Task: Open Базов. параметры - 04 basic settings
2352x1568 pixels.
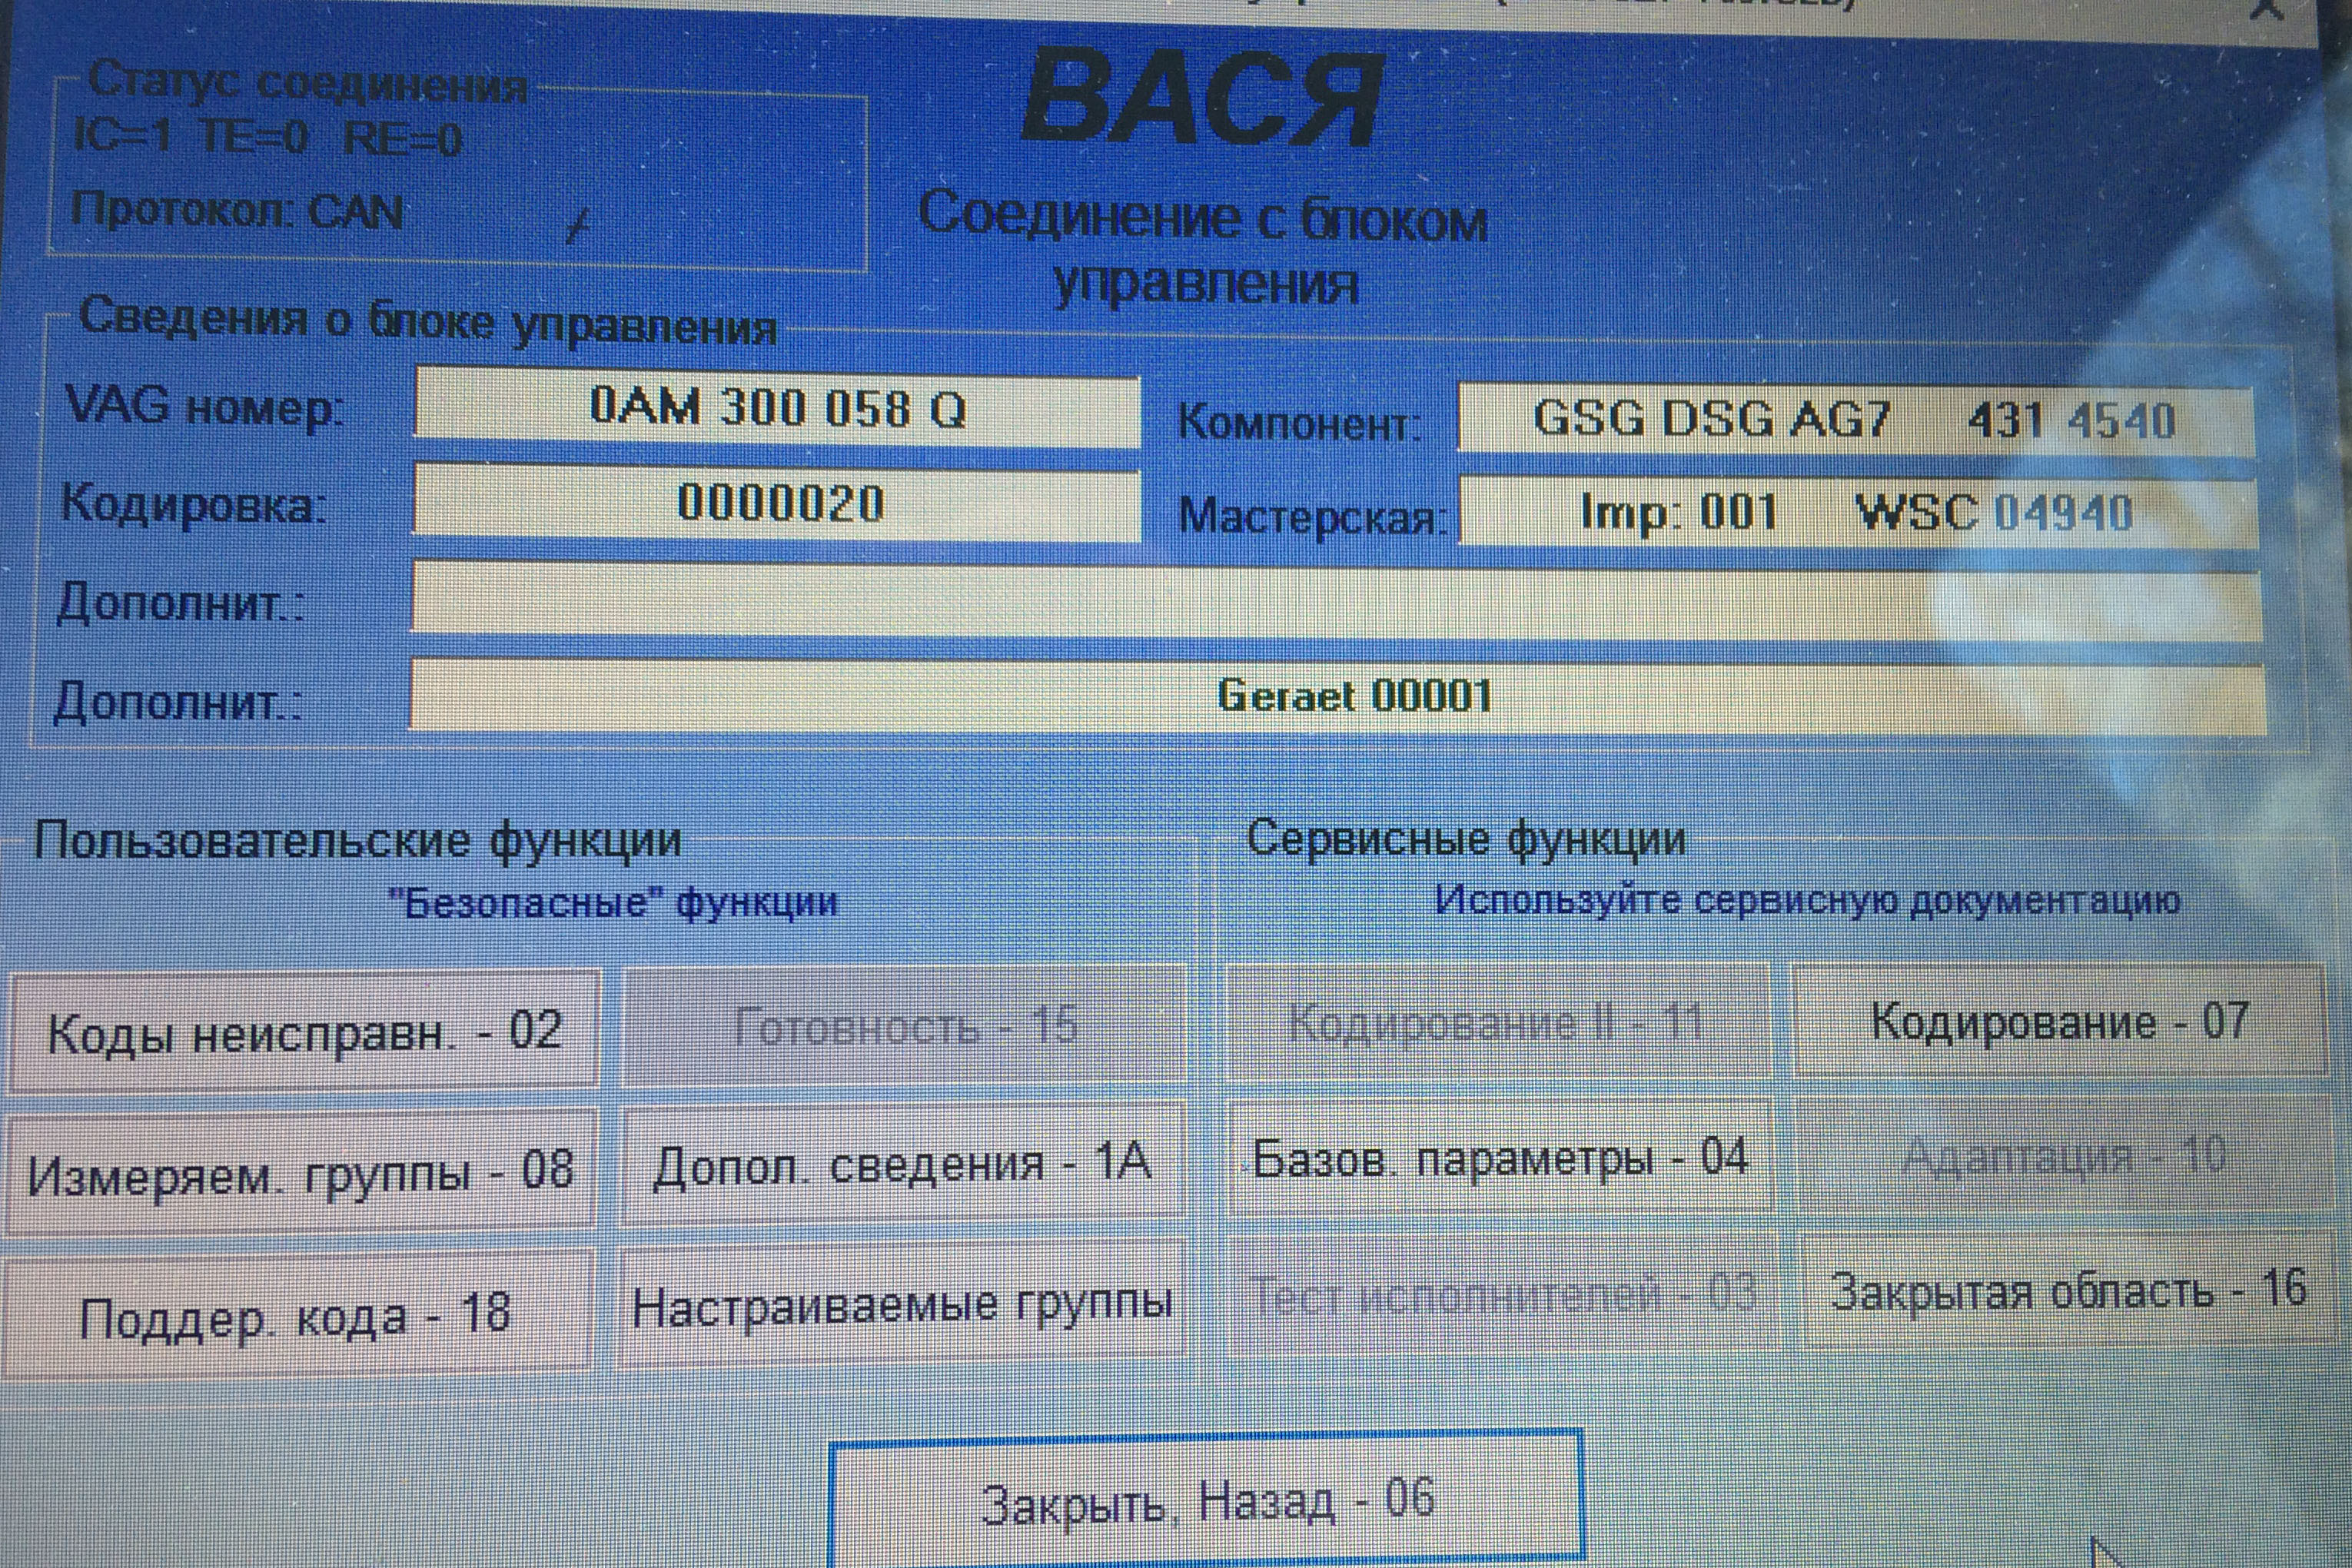Action: click(1500, 1158)
